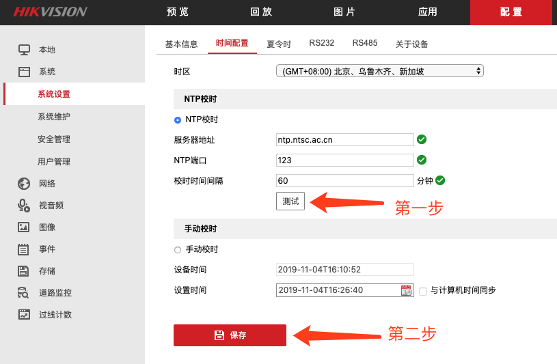The height and width of the screenshot is (364, 557).
Task: Switch to the 夏令时 tab
Action: pos(279,44)
